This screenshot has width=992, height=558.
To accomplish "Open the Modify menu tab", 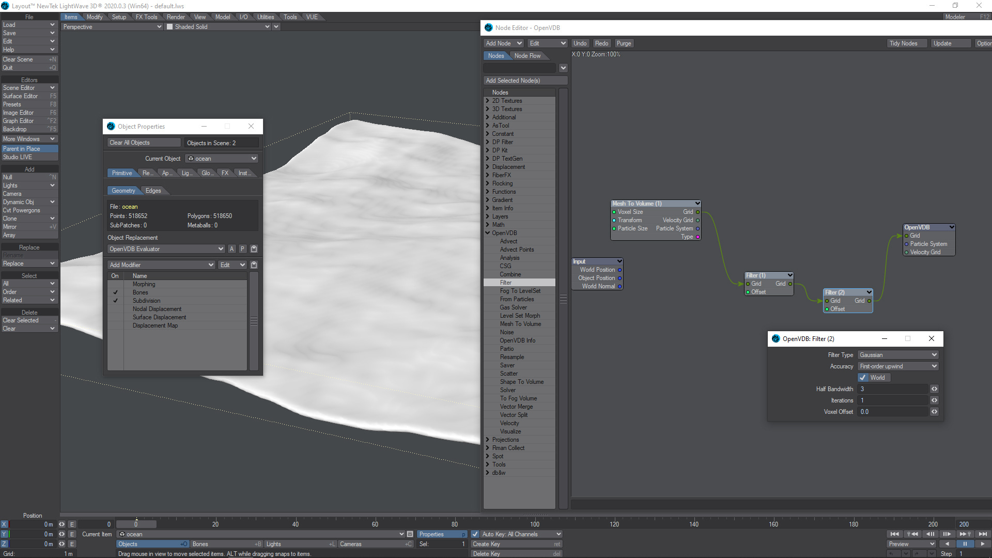I will coord(95,17).
